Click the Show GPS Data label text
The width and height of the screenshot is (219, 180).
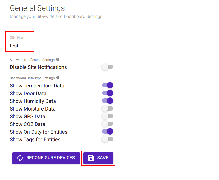coord(27,116)
